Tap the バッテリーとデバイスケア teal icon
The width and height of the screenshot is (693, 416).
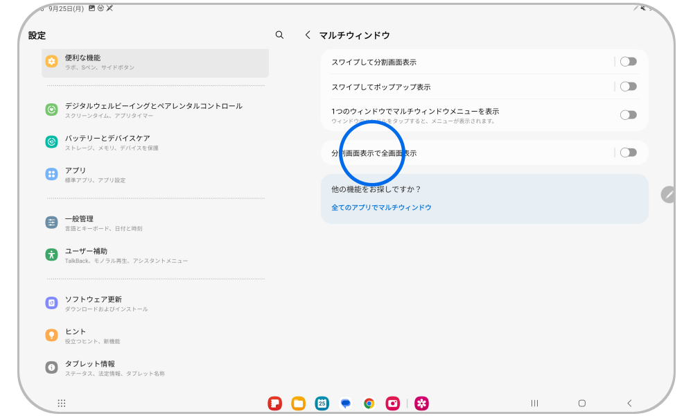tap(52, 142)
